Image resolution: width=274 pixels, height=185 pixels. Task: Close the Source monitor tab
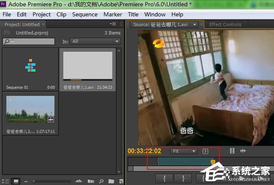[x=201, y=24]
